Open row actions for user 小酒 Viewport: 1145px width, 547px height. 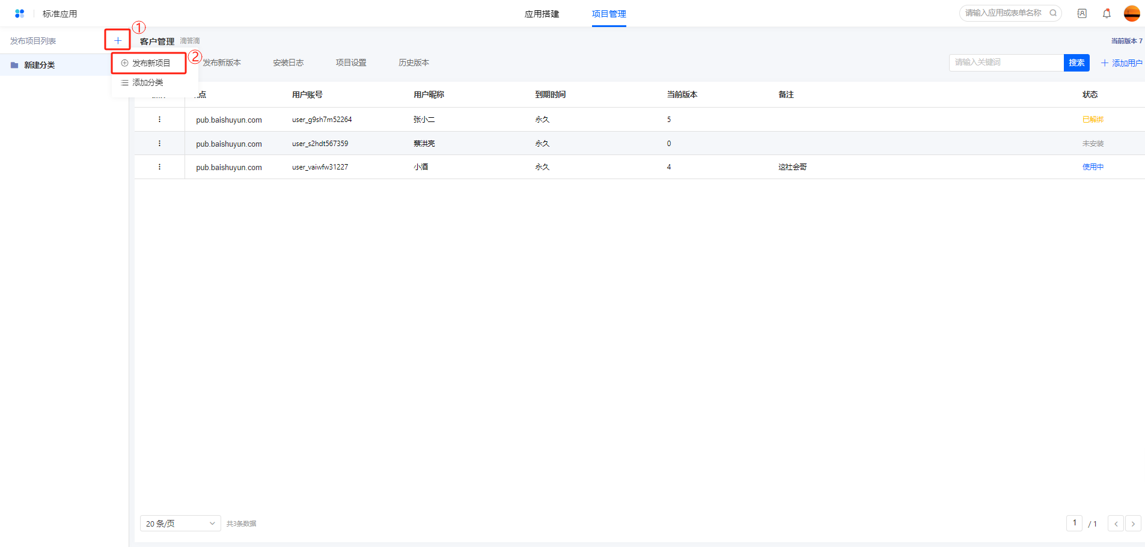(159, 167)
